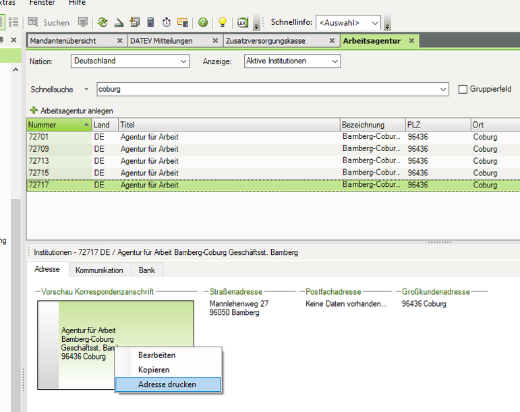Open the calculator toolbar icon
The height and width of the screenshot is (412, 520).
point(150,22)
